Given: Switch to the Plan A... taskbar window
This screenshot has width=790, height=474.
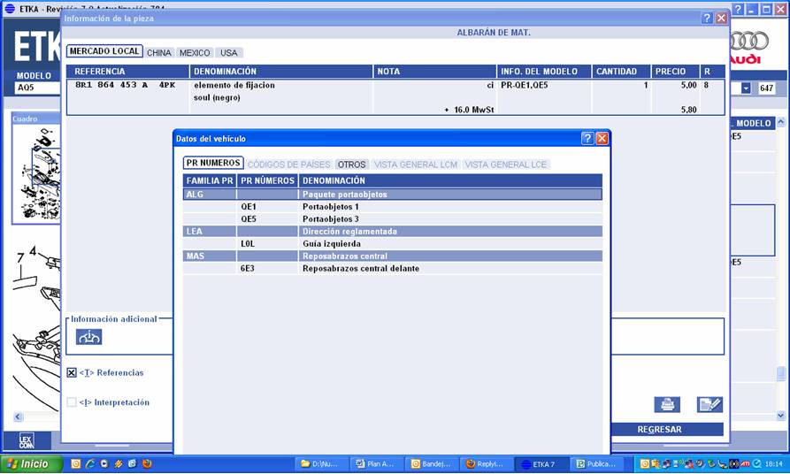Looking at the screenshot, I should click(378, 464).
